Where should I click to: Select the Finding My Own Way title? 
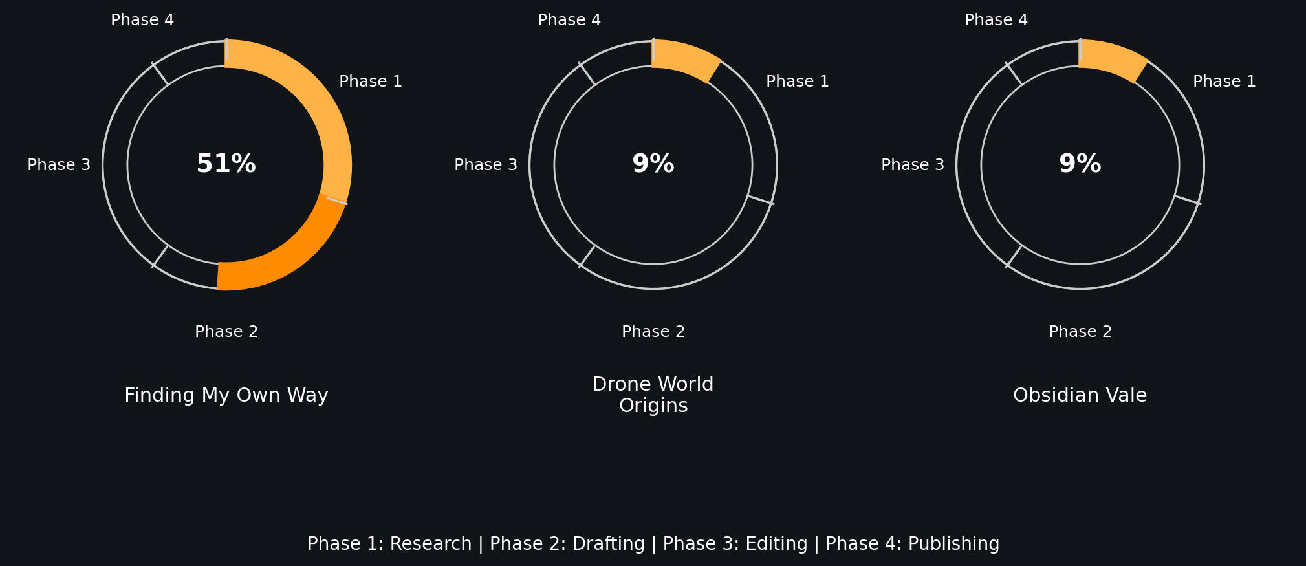point(226,395)
